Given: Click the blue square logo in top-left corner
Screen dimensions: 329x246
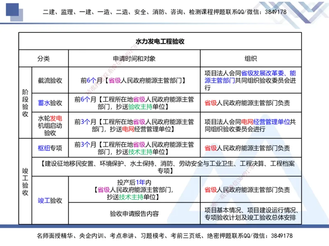Looking at the screenshot, I should [x=12, y=10].
